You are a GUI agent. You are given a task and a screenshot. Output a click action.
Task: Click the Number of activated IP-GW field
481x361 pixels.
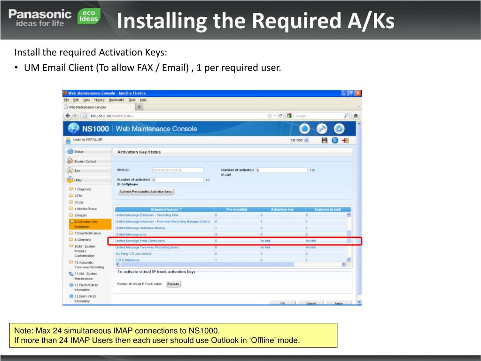[282, 170]
